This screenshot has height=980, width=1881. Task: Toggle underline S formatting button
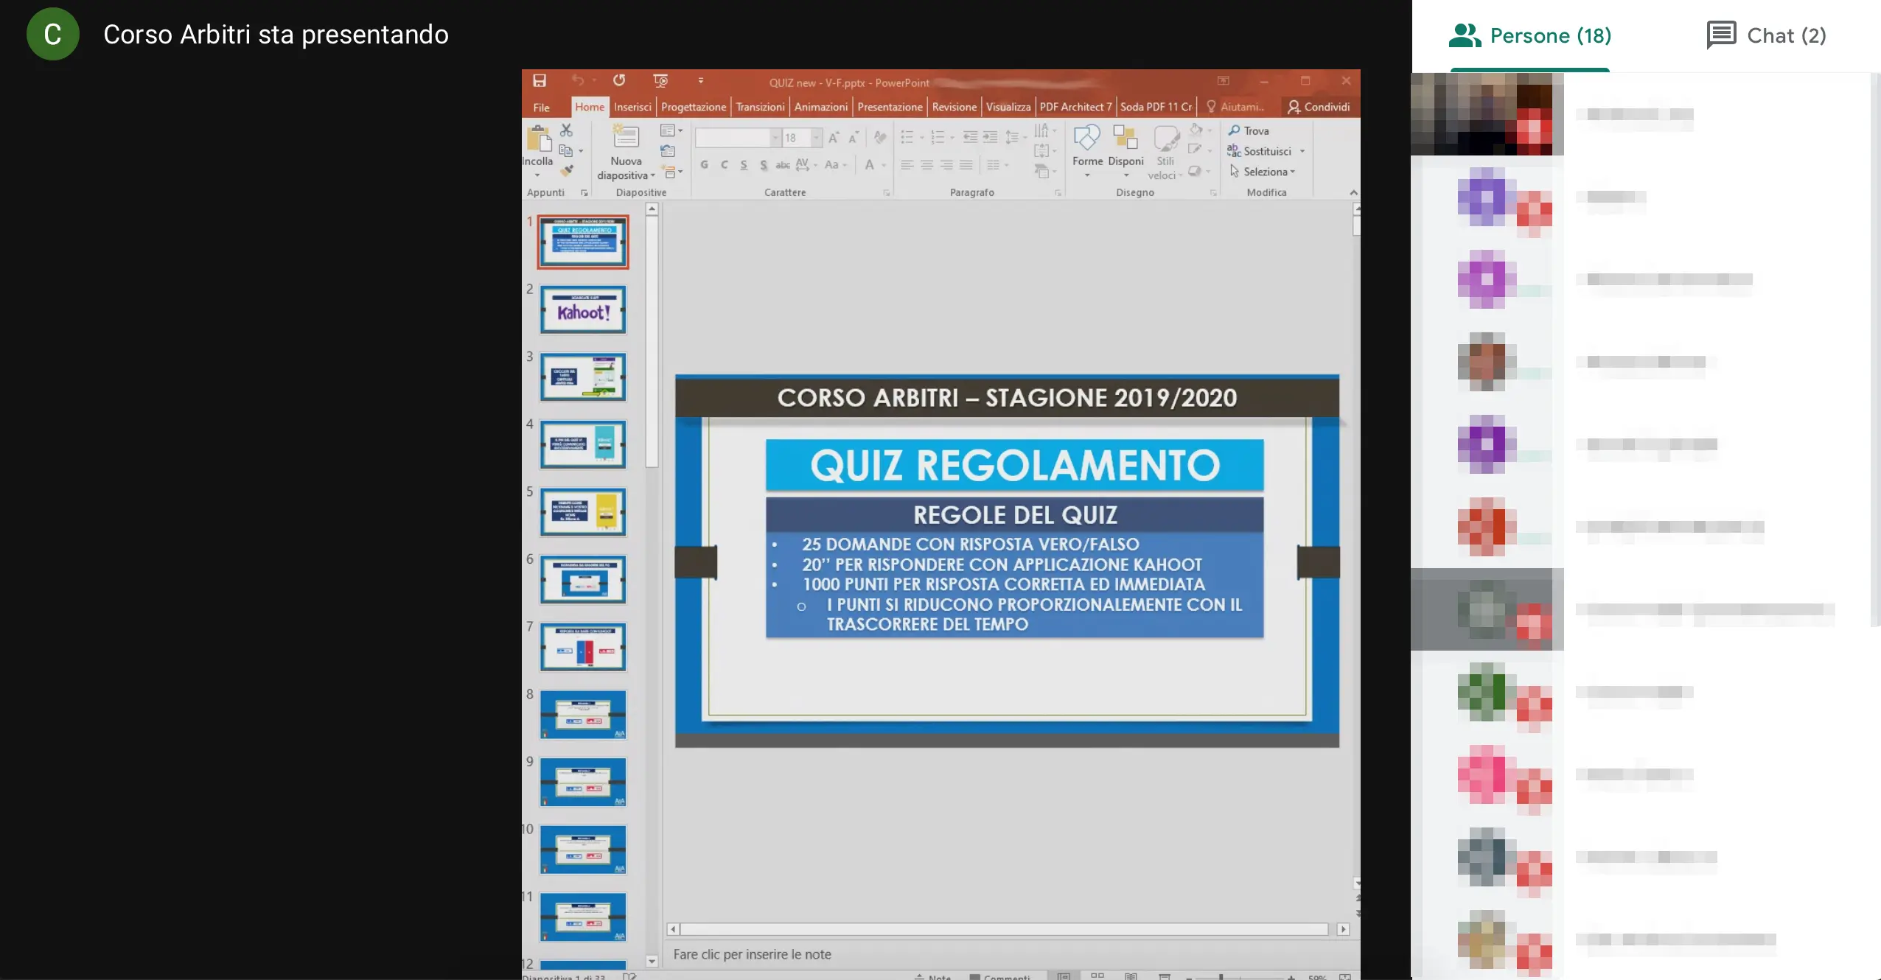(x=744, y=165)
